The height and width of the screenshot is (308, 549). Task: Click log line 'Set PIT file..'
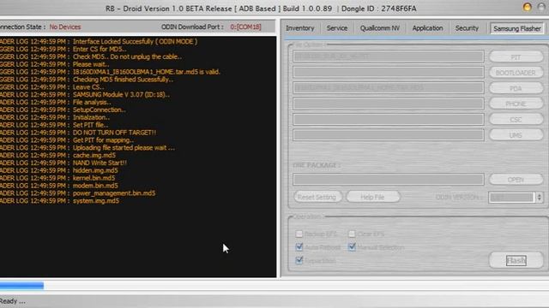[x=90, y=125]
